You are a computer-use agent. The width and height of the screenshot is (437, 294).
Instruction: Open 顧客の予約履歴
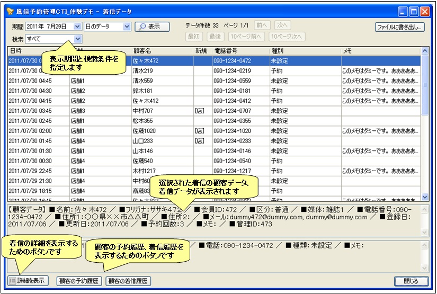(x=78, y=281)
